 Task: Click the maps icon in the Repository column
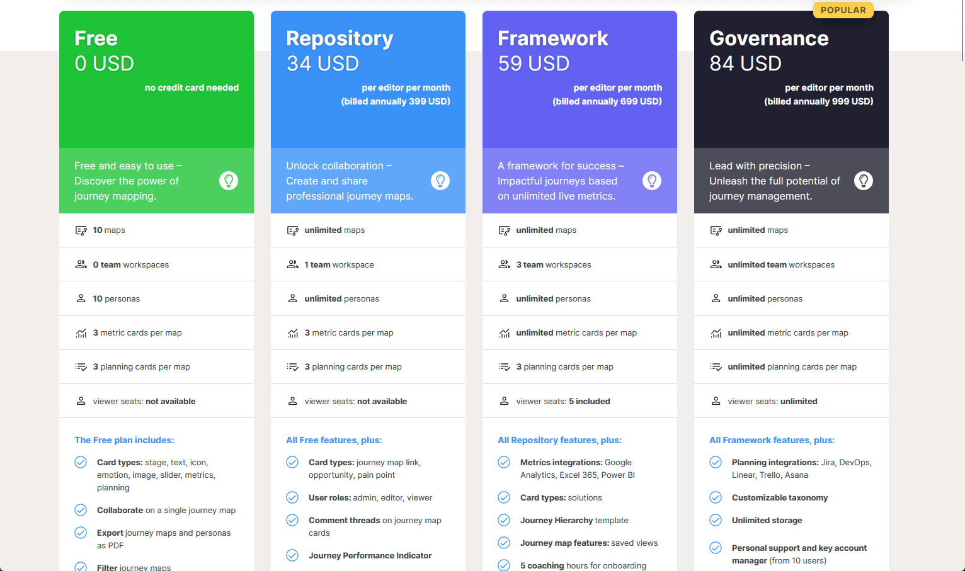coord(293,230)
